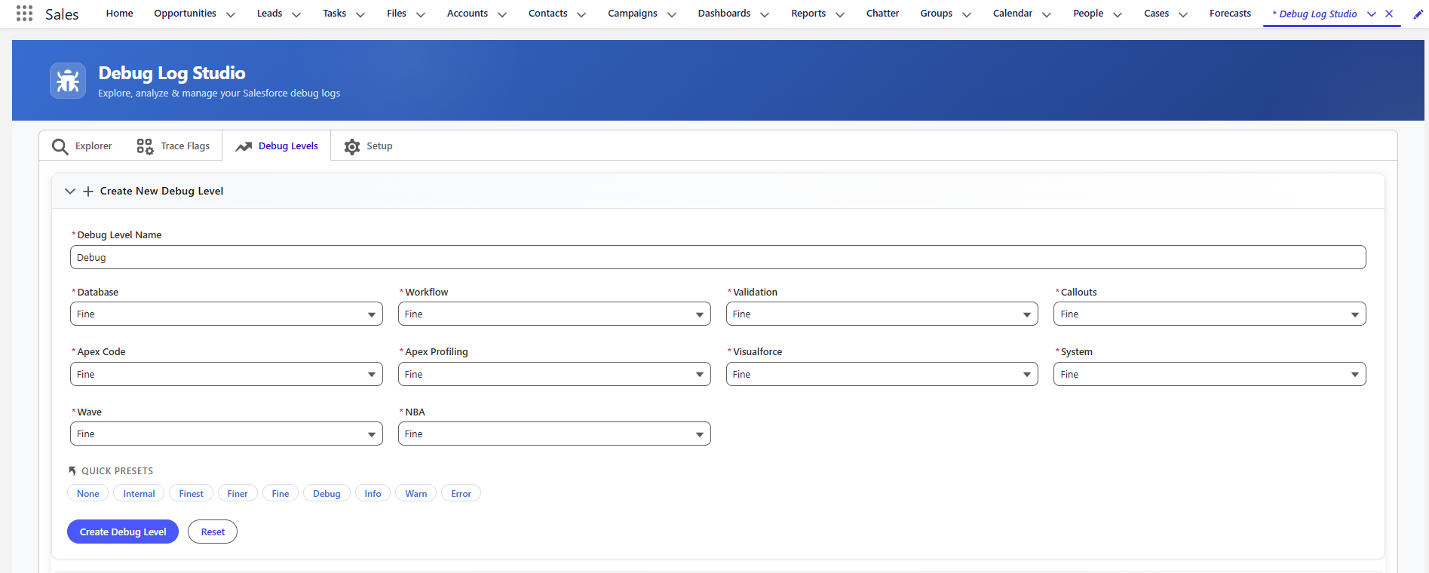Screen dimensions: 1429x573
Task: Apply the Debug quick preset
Action: (x=327, y=494)
